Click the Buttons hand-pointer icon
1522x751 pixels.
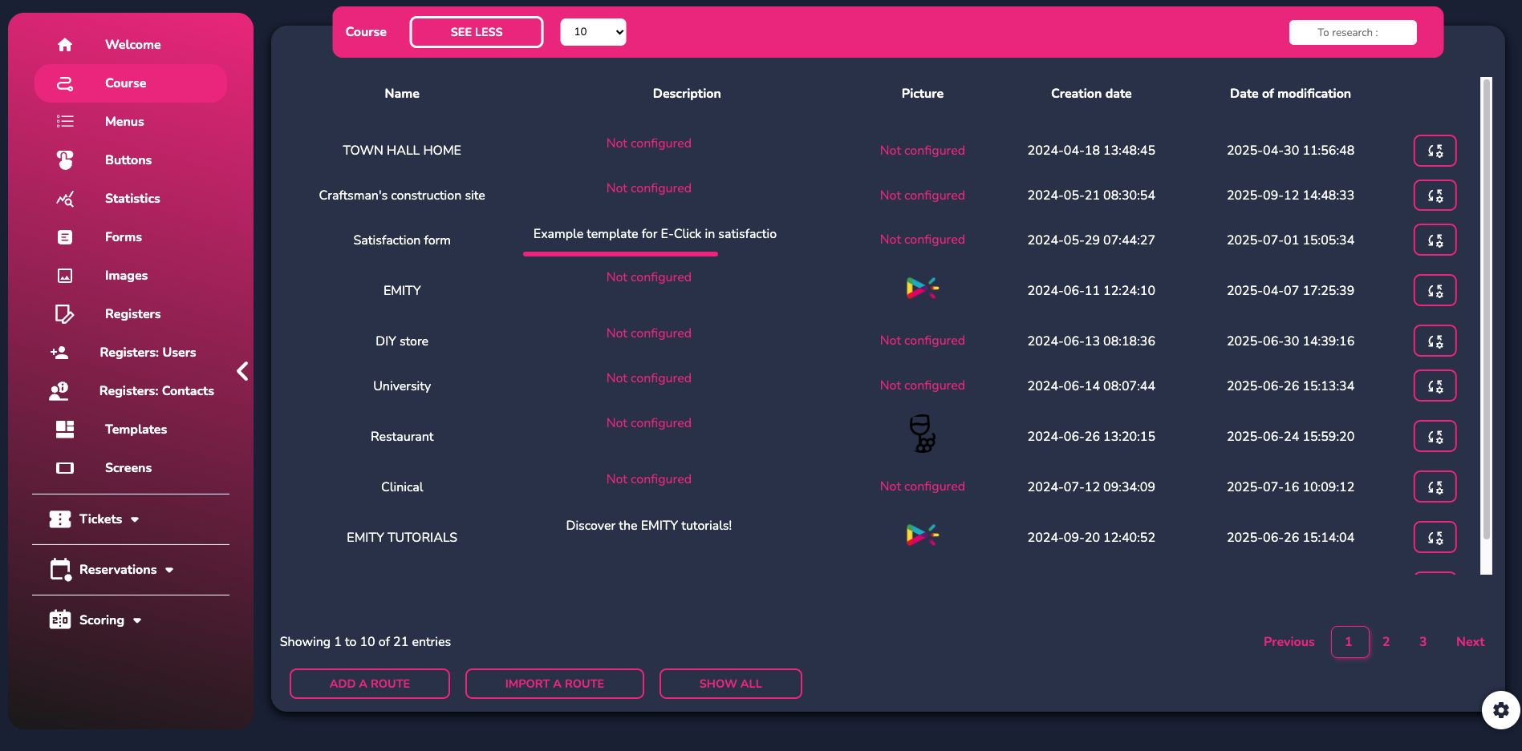pyautogui.click(x=65, y=160)
